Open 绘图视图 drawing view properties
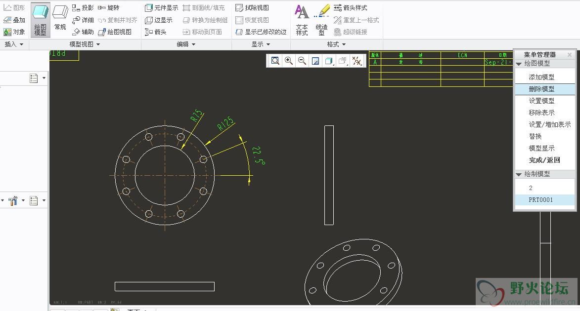 click(115, 32)
